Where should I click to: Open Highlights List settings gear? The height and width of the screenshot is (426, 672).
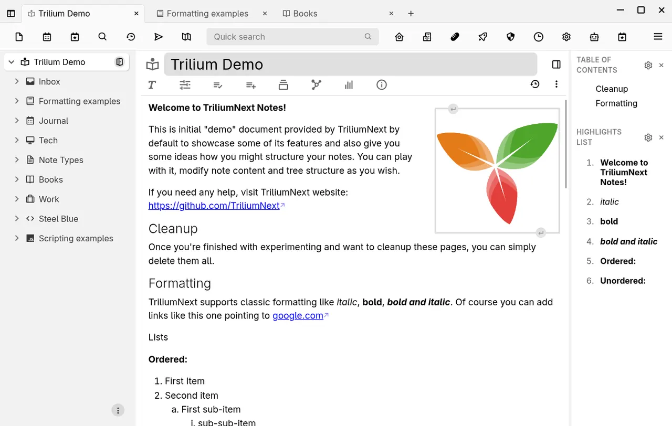pos(648,137)
